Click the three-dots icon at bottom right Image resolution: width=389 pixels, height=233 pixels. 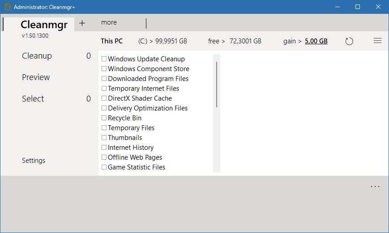coord(375,186)
